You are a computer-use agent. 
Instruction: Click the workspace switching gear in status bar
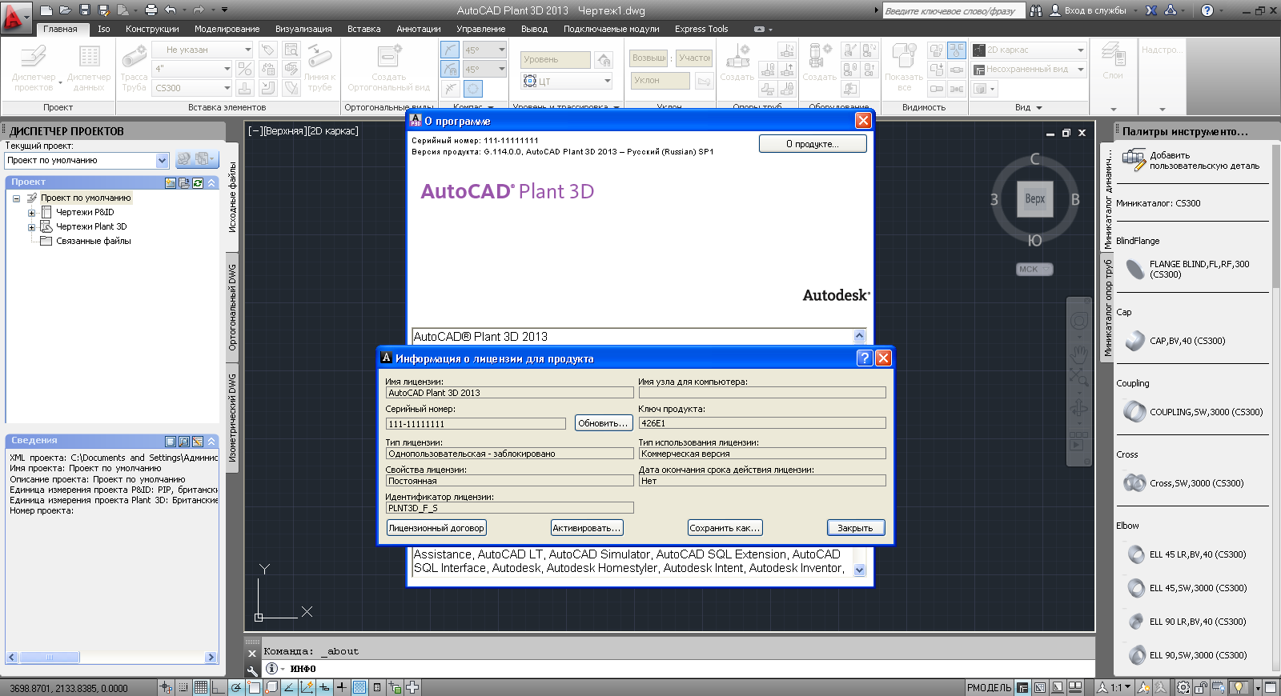click(1183, 687)
